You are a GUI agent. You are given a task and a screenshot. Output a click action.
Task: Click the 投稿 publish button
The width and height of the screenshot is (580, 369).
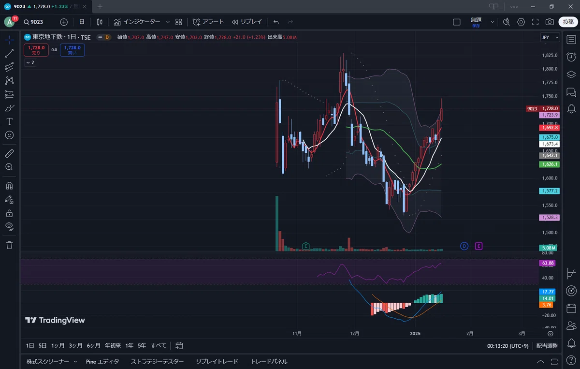[568, 22]
